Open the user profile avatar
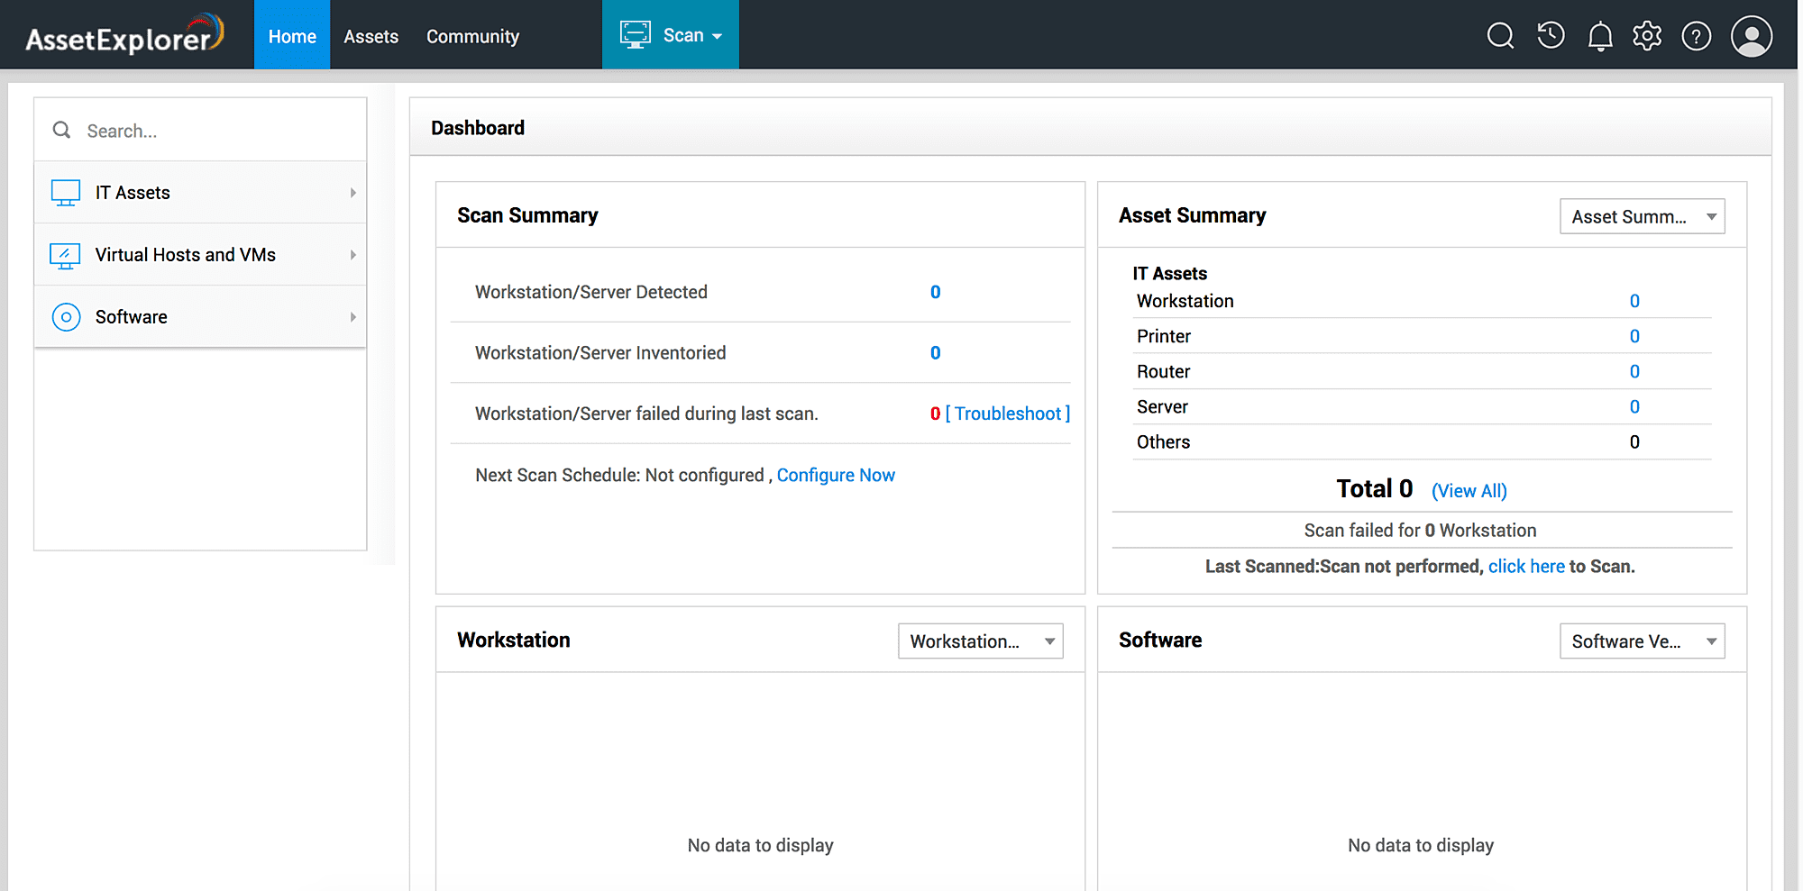Viewport: 1803px width, 891px height. [1751, 36]
